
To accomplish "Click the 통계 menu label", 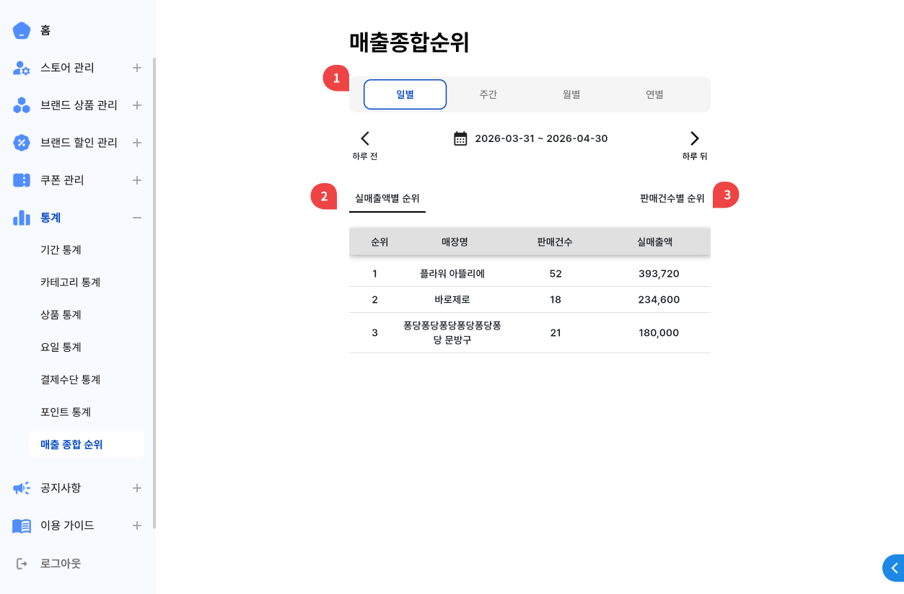I will point(51,218).
